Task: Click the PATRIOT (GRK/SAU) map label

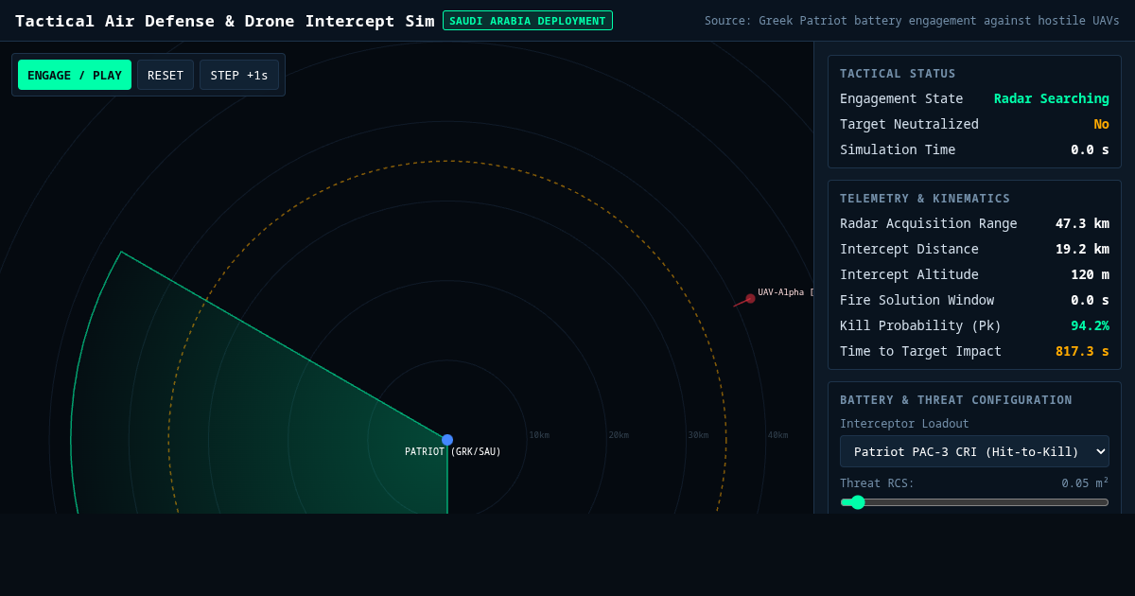Action: coord(453,452)
